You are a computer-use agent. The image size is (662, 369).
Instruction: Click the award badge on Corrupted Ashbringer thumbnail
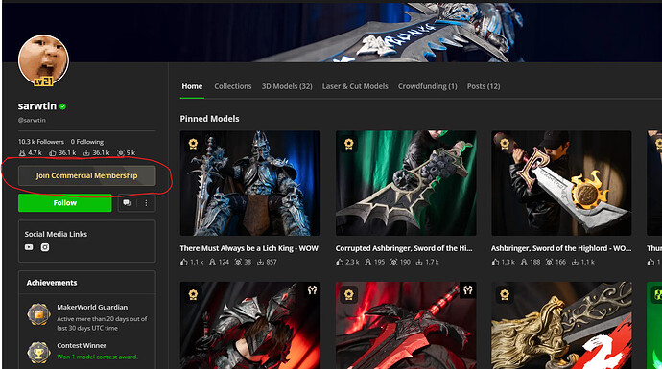coord(348,144)
